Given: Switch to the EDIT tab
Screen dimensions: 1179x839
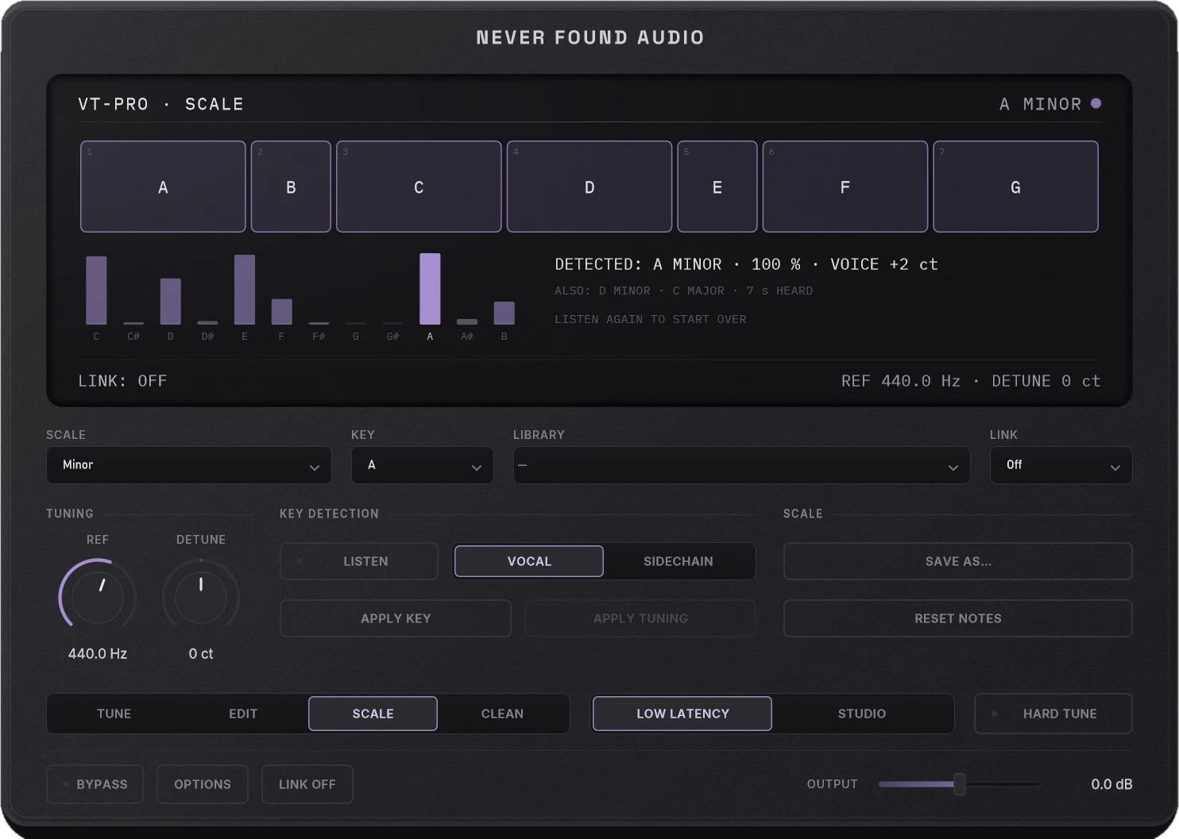Looking at the screenshot, I should [243, 714].
